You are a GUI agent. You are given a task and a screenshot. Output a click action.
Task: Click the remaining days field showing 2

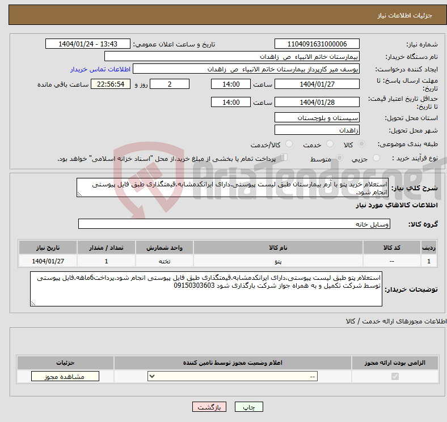[170, 84]
